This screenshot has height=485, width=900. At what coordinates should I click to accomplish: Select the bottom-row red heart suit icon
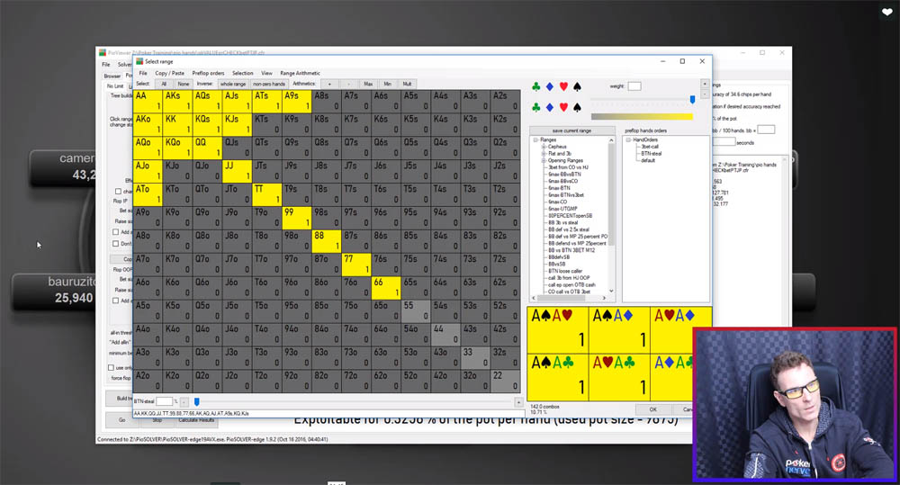coord(563,107)
